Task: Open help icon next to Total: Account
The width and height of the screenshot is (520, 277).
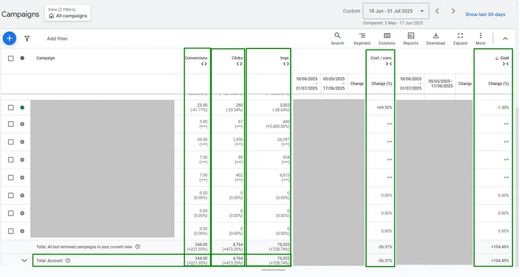Action: click(67, 260)
